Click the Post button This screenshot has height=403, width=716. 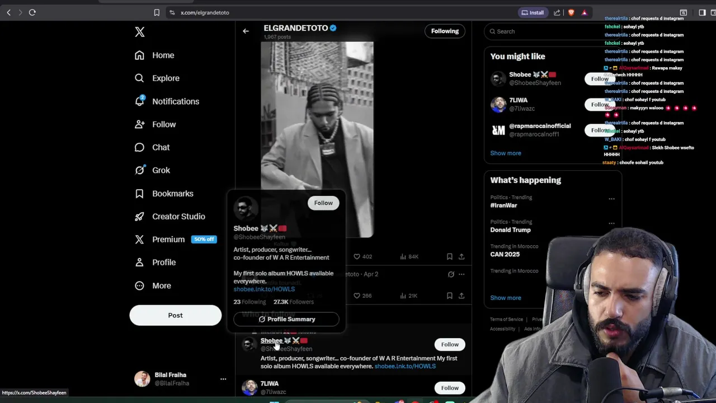[176, 315]
